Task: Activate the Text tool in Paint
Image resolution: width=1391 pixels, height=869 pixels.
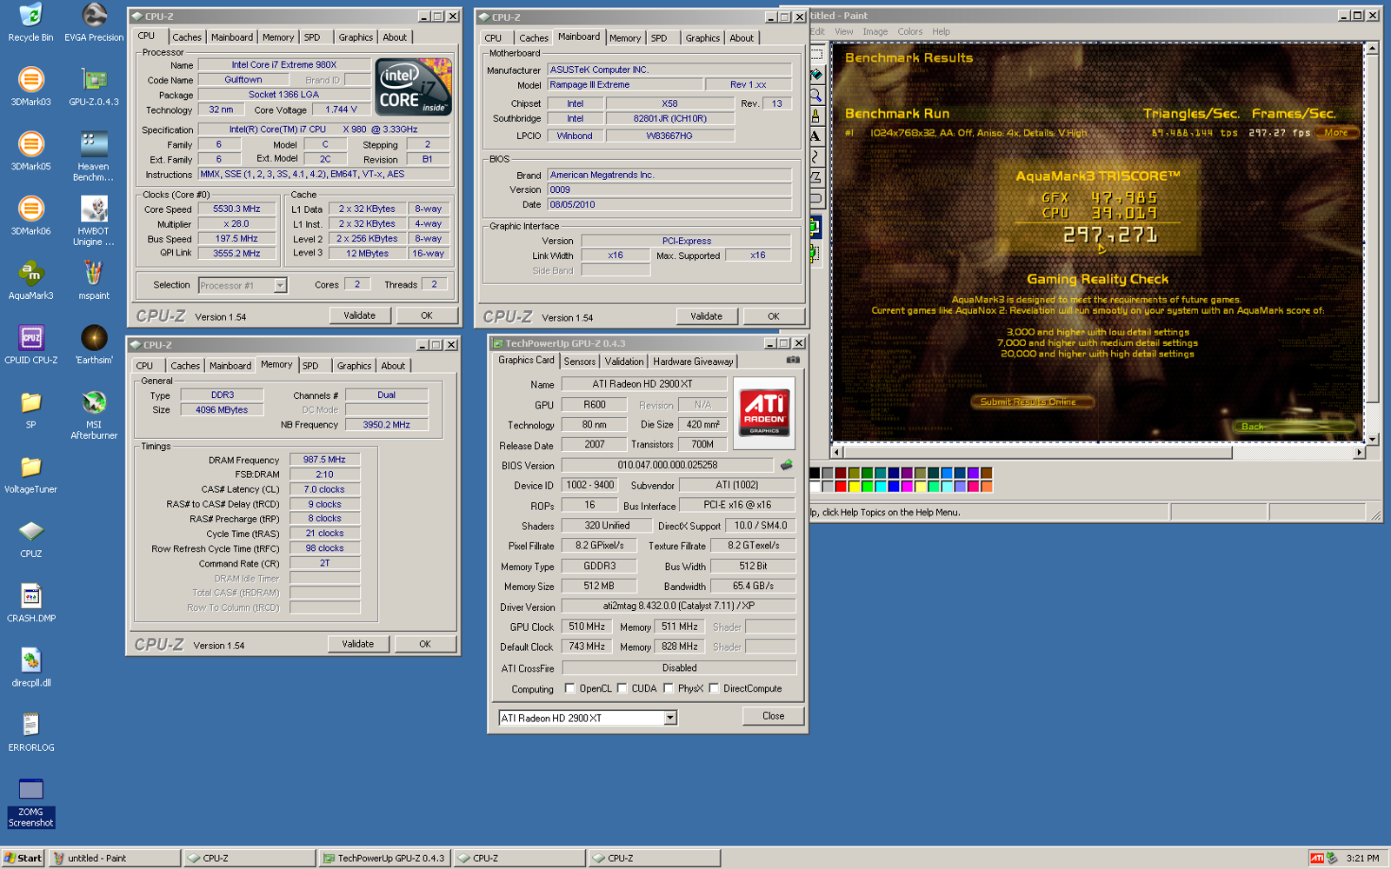Action: click(x=816, y=136)
